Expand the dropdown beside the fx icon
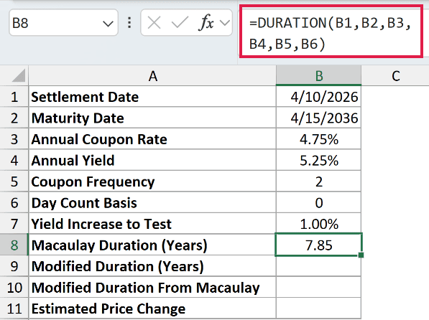Image resolution: width=429 pixels, height=320 pixels. (x=225, y=23)
